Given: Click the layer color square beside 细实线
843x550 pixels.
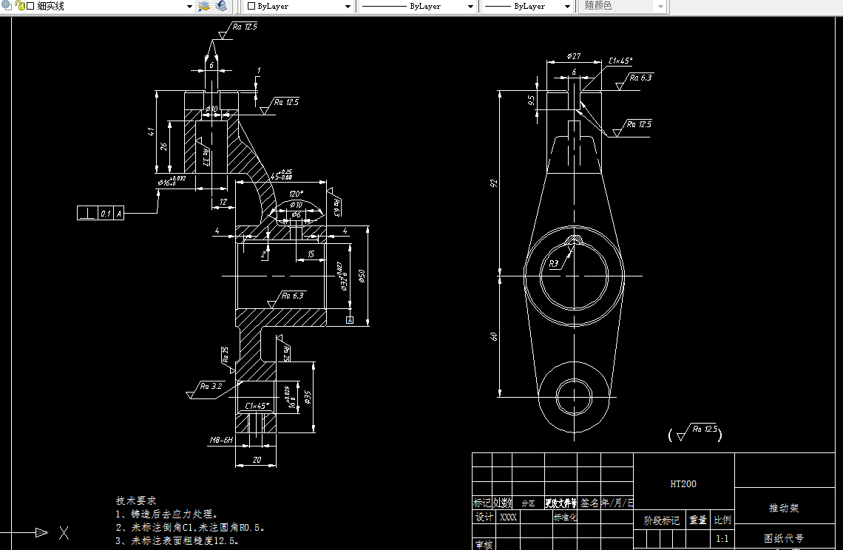Looking at the screenshot, I should coord(30,7).
